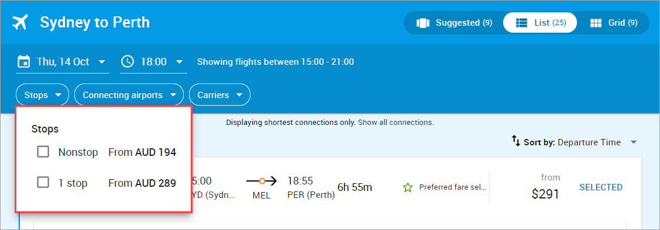The width and height of the screenshot is (660, 230).
Task: Click the SELECTED button on the $291 flight
Action: [x=601, y=187]
